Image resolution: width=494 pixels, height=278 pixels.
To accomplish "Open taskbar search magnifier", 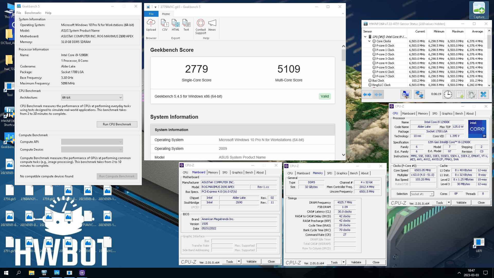I will pyautogui.click(x=19, y=273).
